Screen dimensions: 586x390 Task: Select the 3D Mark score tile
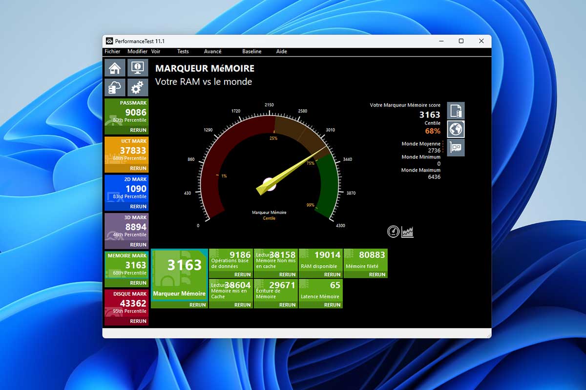coord(126,227)
